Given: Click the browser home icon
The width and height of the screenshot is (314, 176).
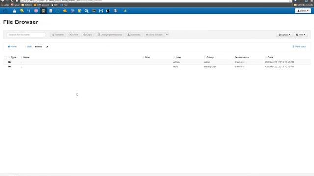Looking at the screenshot, I should tap(17, 1).
